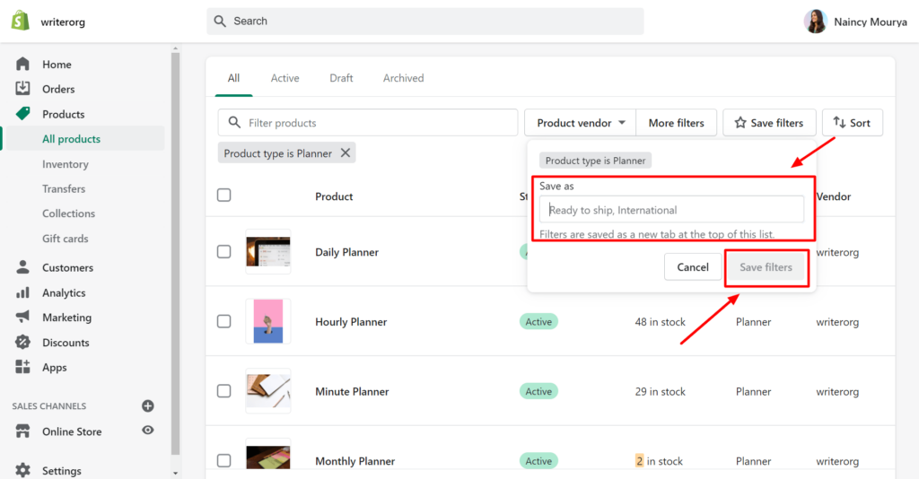Go to Inventory

pyautogui.click(x=65, y=164)
